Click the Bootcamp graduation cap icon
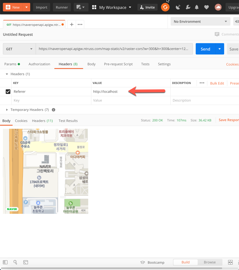239x270 pixels. (143, 262)
